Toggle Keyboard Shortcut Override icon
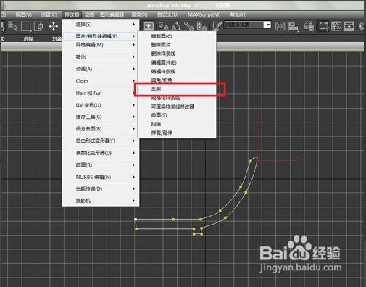This screenshot has height=287, width=366. [x=149, y=26]
